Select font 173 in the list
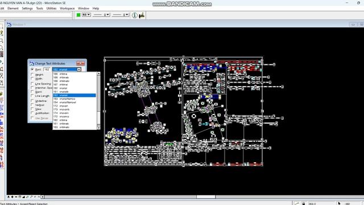 [x=75, y=109]
